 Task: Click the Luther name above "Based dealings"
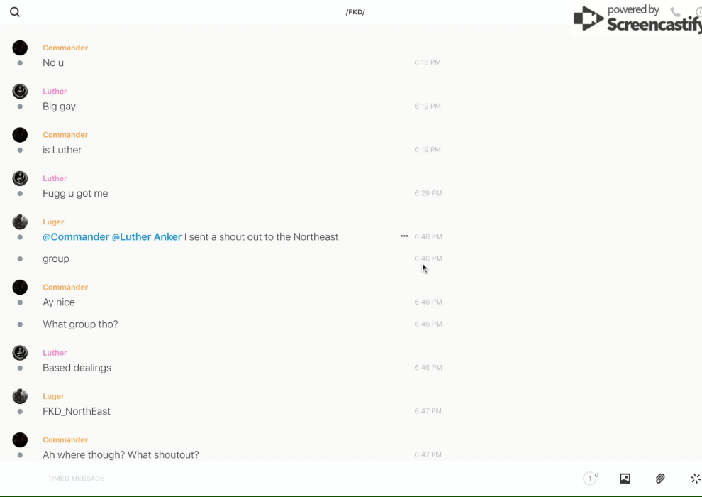[55, 353]
